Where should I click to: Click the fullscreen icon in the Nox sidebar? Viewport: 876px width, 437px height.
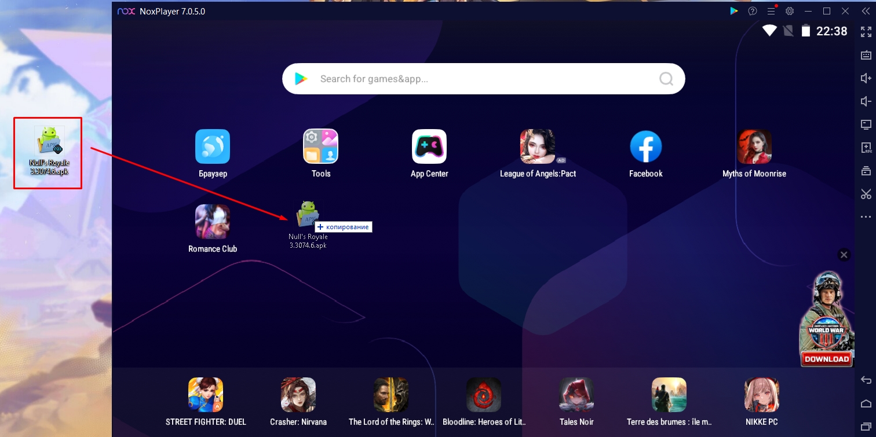tap(866, 32)
